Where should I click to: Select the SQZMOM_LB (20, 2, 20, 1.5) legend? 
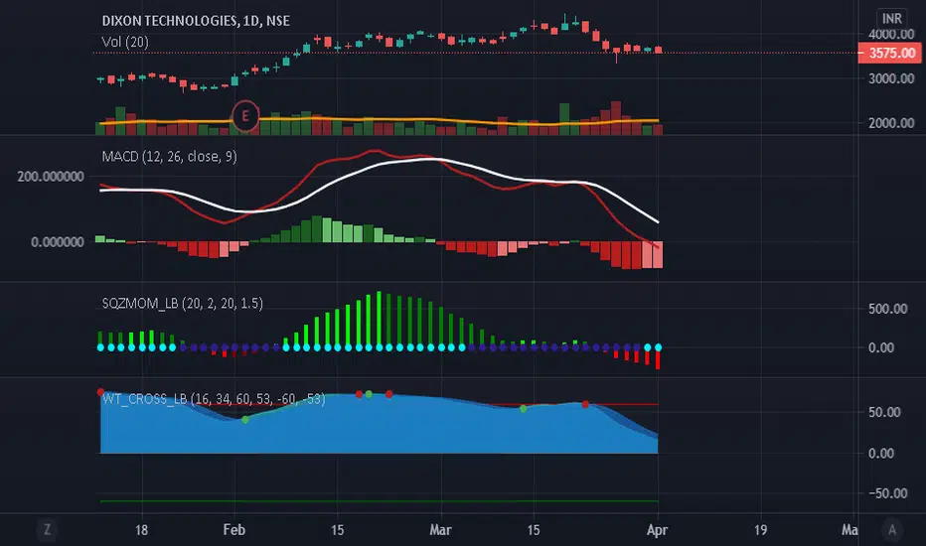click(x=183, y=304)
